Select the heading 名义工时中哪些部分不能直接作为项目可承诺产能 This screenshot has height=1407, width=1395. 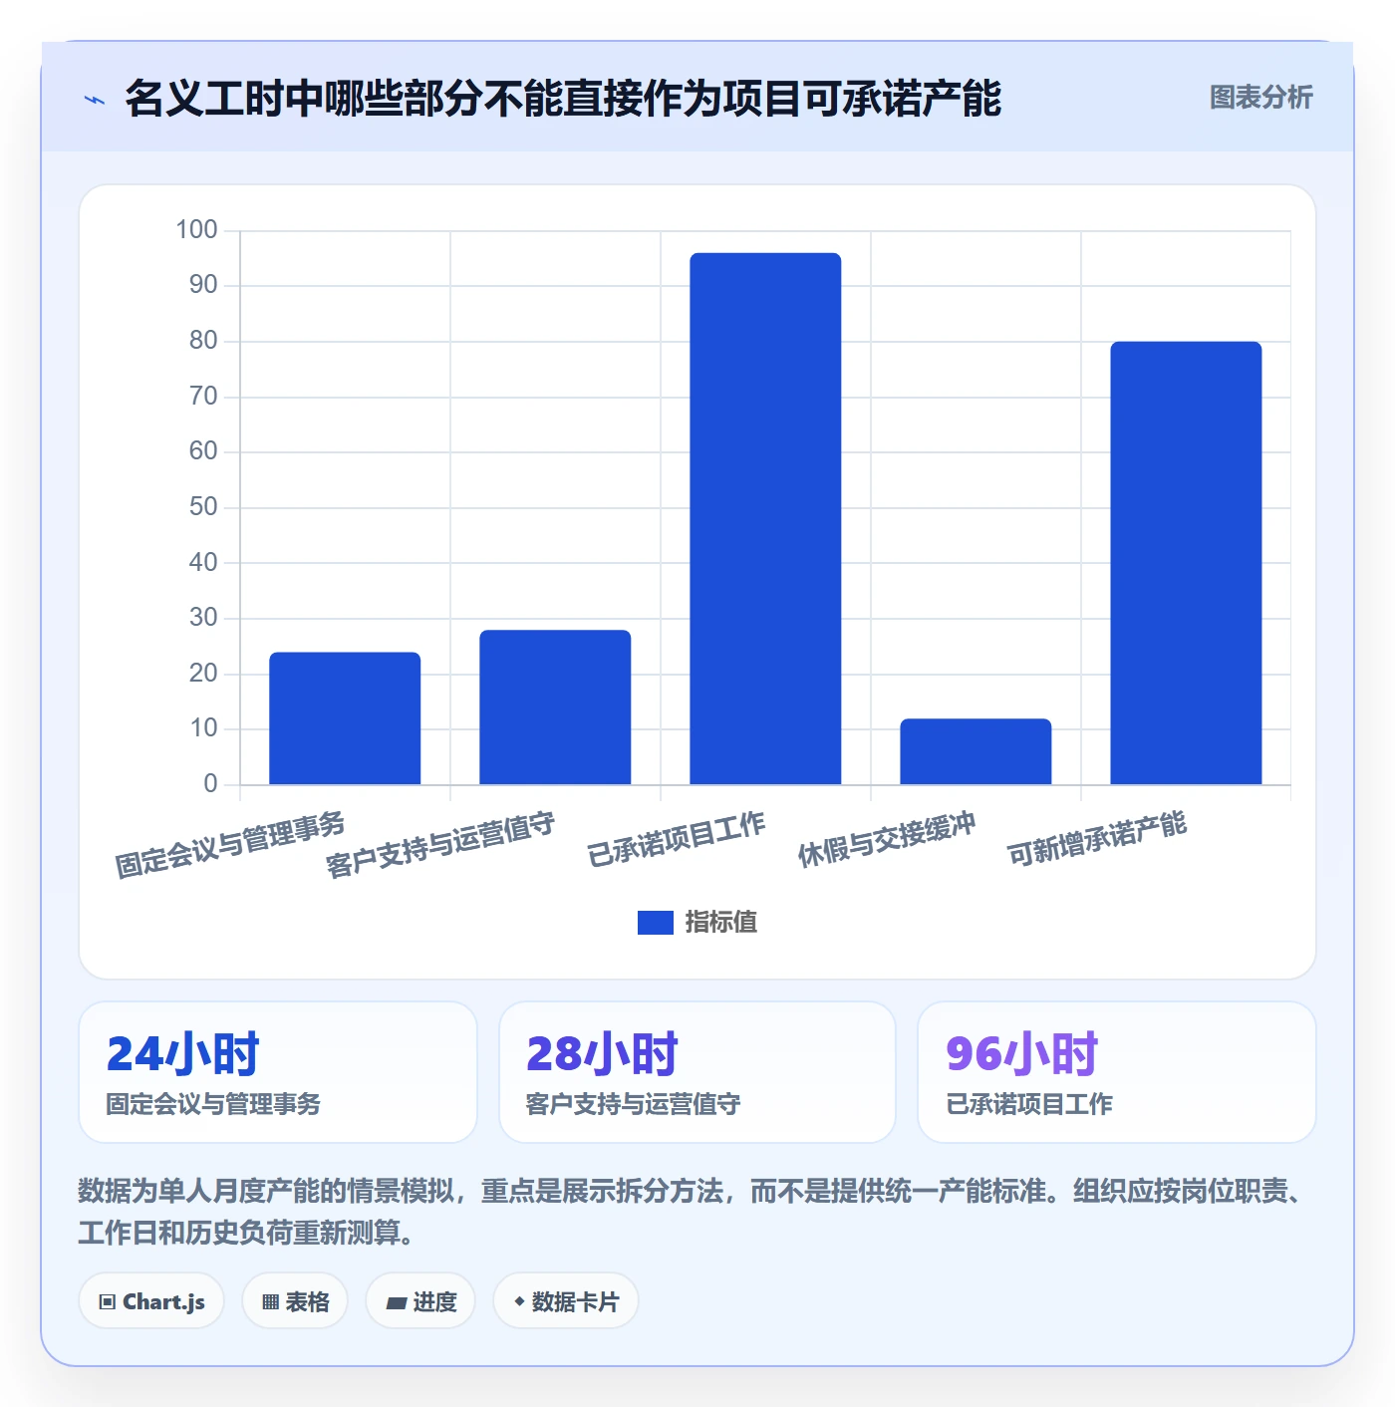click(563, 99)
